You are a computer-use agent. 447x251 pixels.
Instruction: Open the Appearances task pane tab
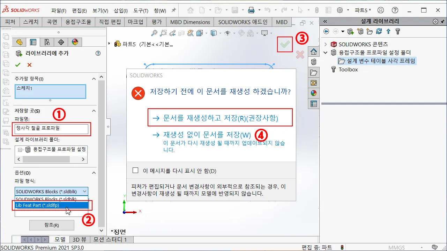pos(314,93)
